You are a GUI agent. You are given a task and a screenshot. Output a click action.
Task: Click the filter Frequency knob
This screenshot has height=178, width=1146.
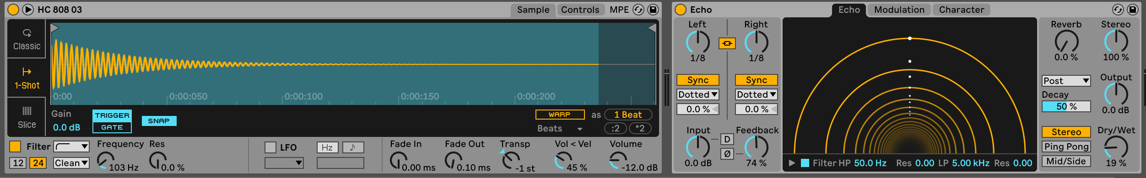click(x=105, y=161)
